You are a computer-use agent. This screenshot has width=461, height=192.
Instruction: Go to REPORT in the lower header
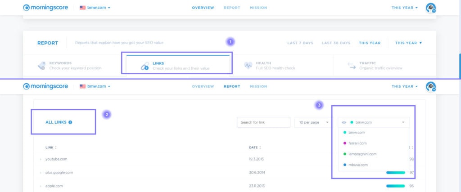[232, 86]
